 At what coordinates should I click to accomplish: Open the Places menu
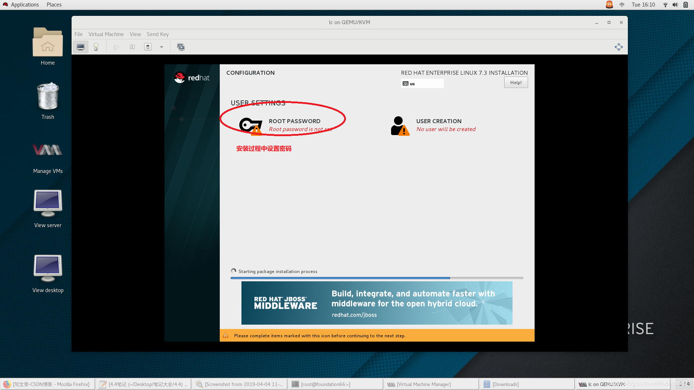point(54,5)
